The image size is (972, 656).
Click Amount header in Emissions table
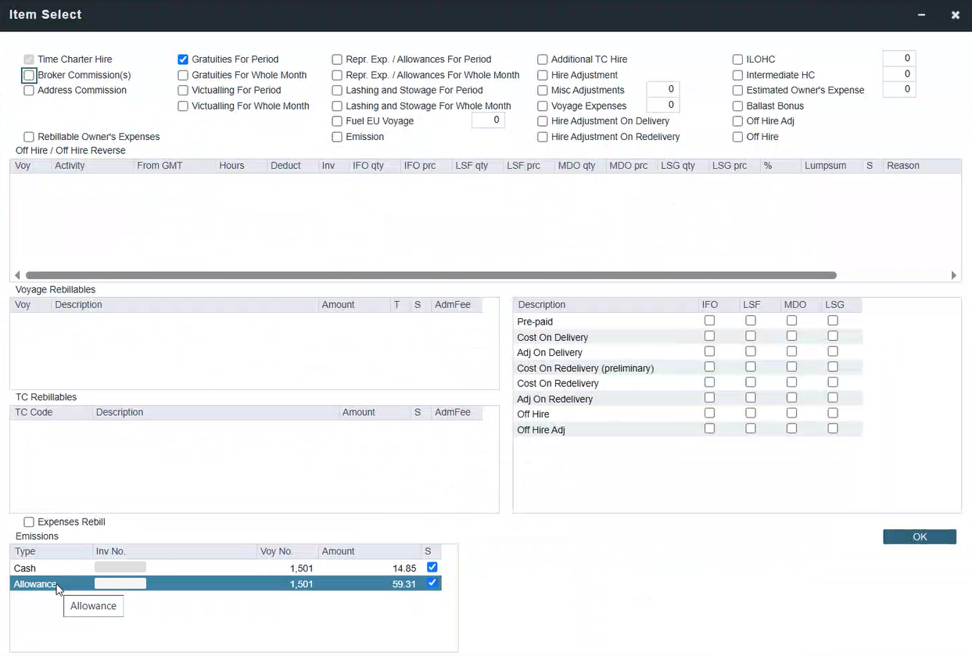339,551
